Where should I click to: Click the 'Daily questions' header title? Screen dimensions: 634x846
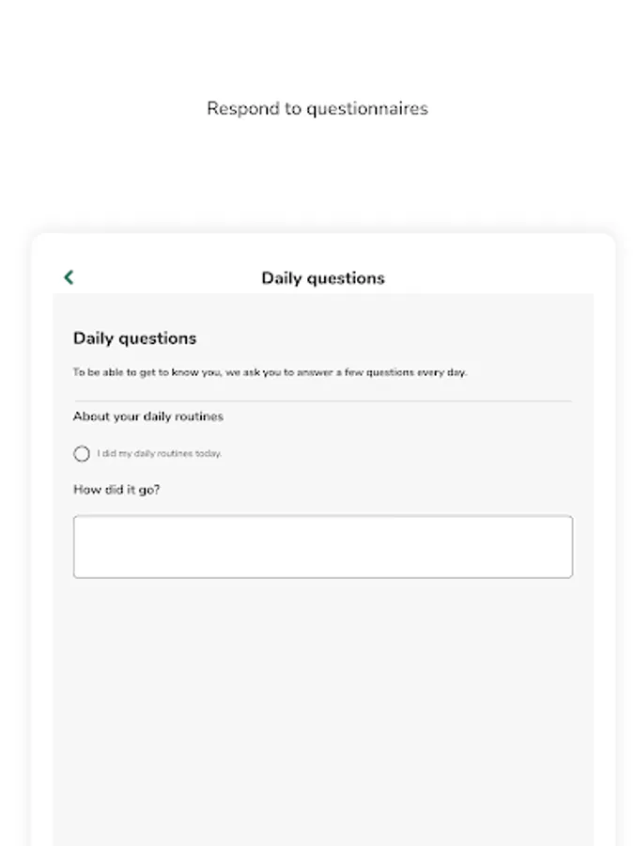323,278
